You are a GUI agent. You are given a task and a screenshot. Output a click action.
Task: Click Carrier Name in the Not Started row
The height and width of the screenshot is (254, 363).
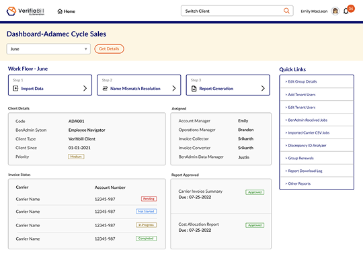pos(28,212)
